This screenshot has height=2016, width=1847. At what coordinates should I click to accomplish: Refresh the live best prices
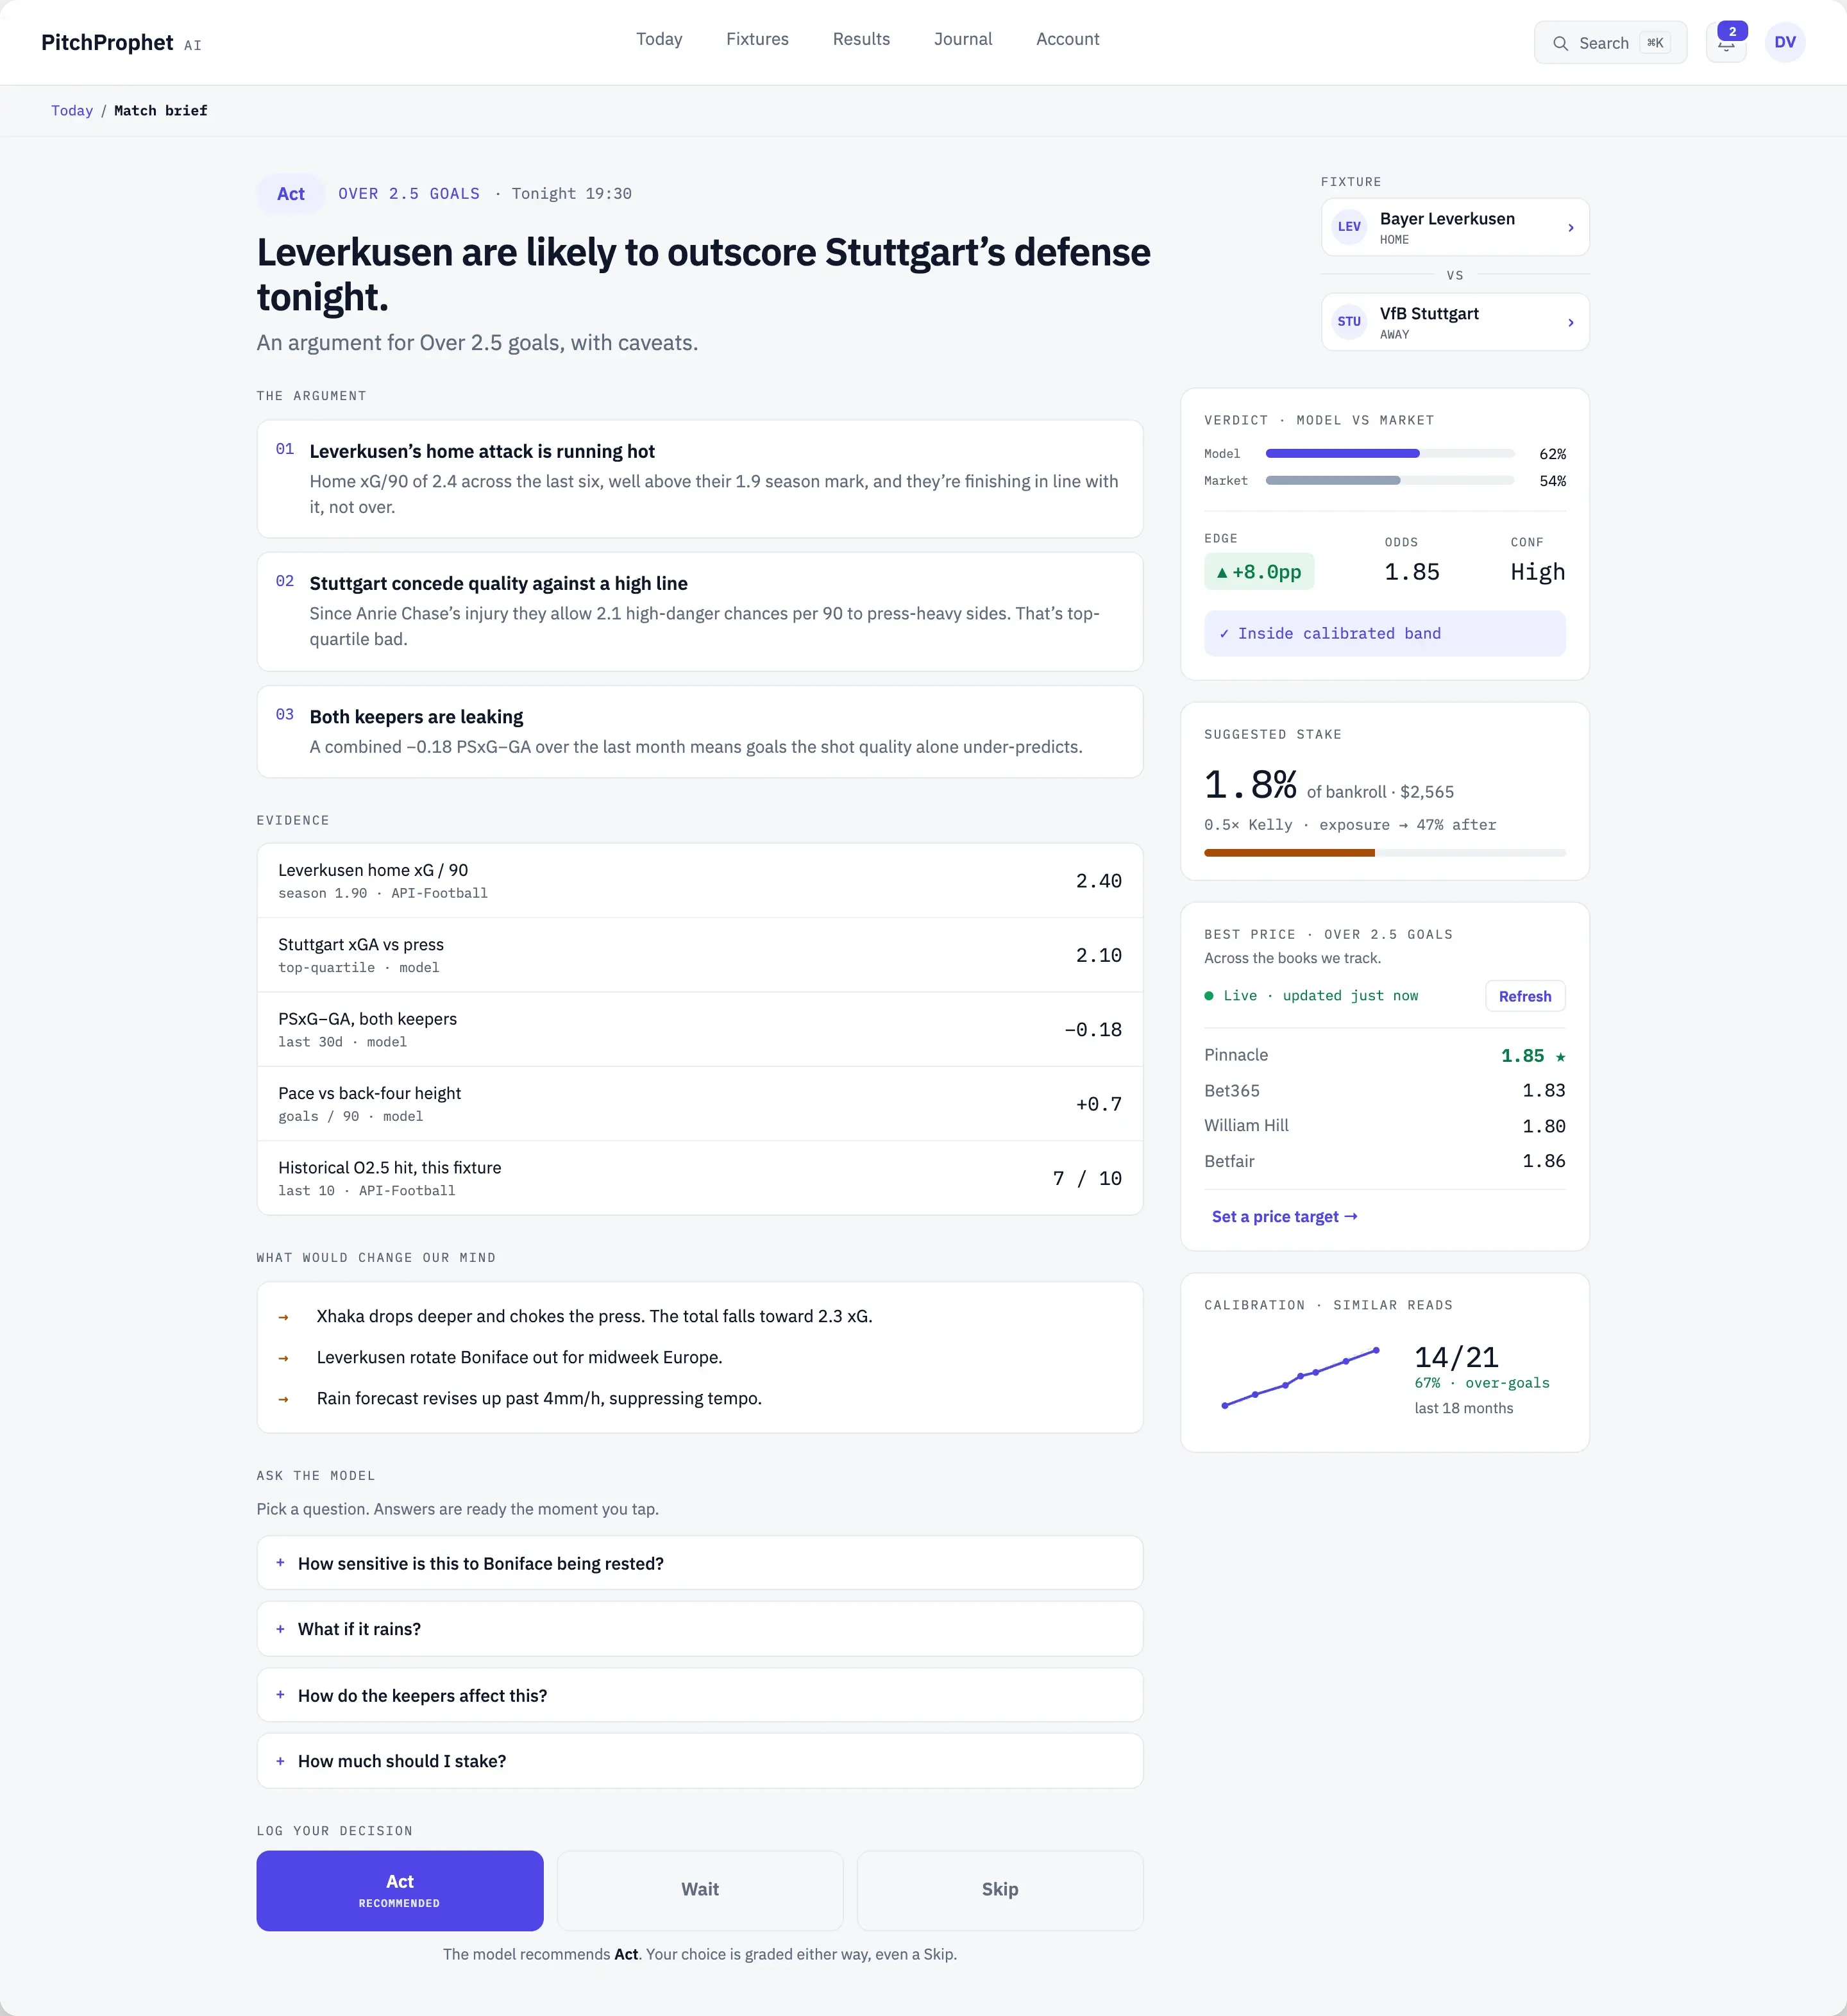pos(1525,996)
